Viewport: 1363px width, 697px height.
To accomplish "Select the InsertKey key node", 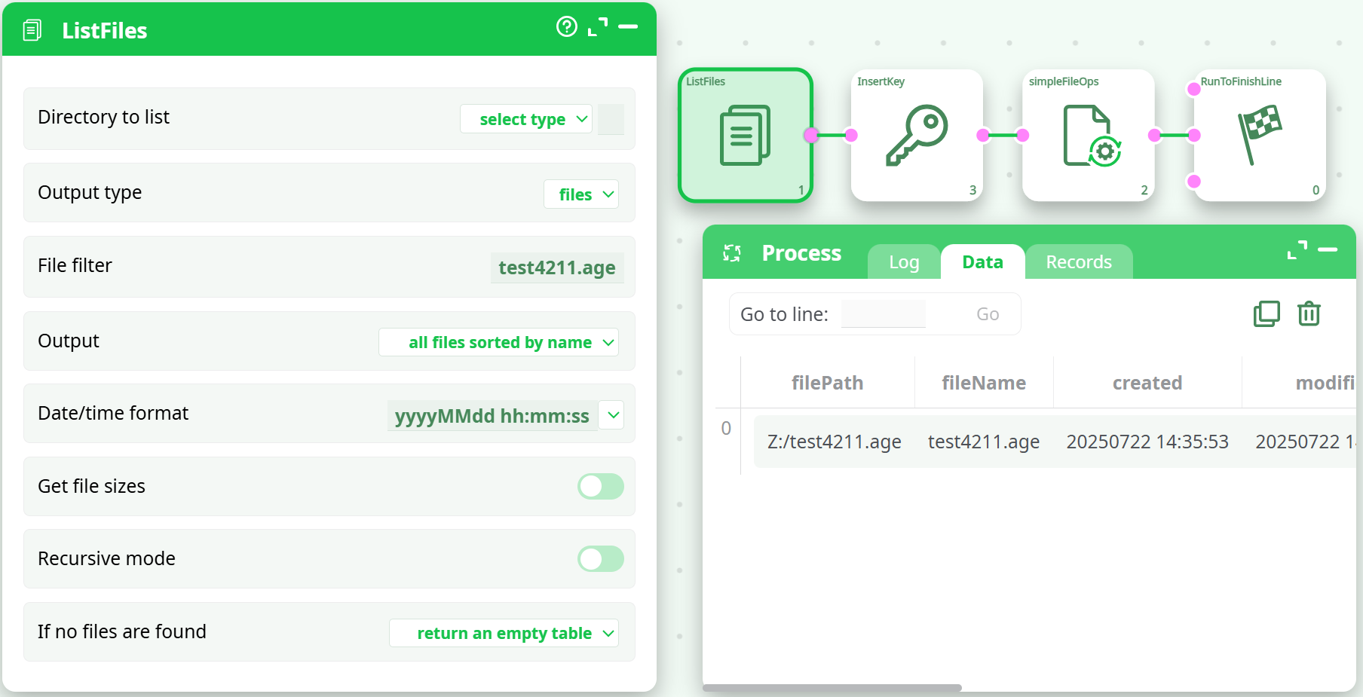I will [917, 136].
